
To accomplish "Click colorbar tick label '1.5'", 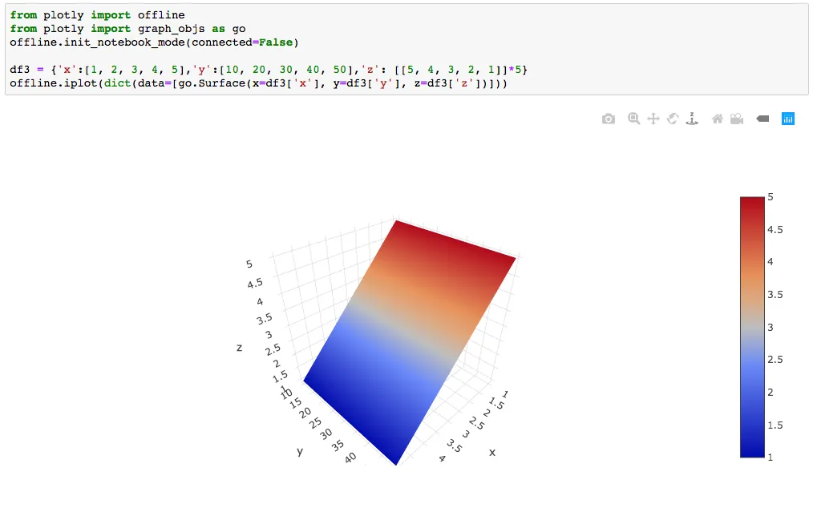I will pyautogui.click(x=775, y=425).
